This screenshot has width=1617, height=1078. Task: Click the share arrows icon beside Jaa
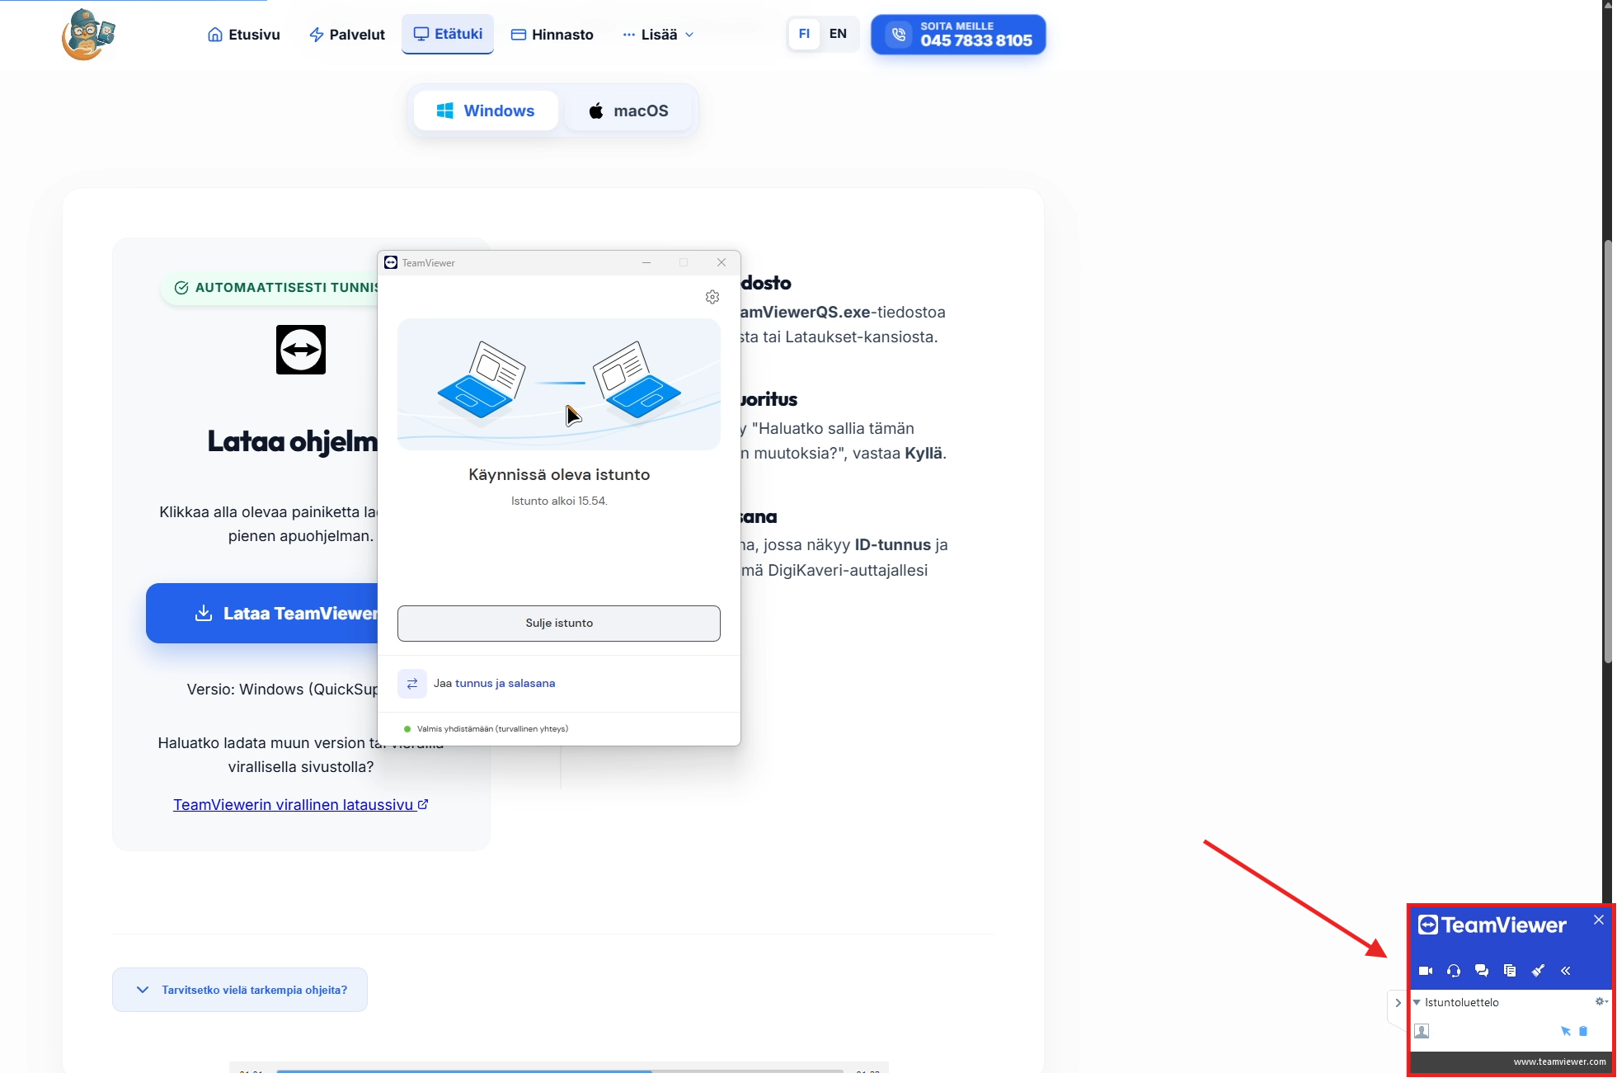coord(412,684)
